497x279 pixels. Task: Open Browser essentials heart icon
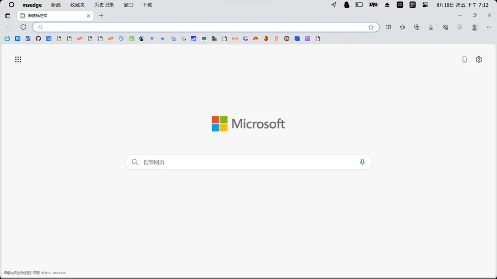[446, 27]
